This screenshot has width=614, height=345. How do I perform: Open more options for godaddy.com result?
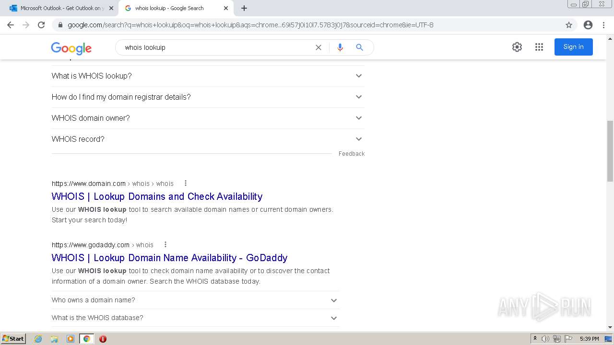click(x=165, y=244)
